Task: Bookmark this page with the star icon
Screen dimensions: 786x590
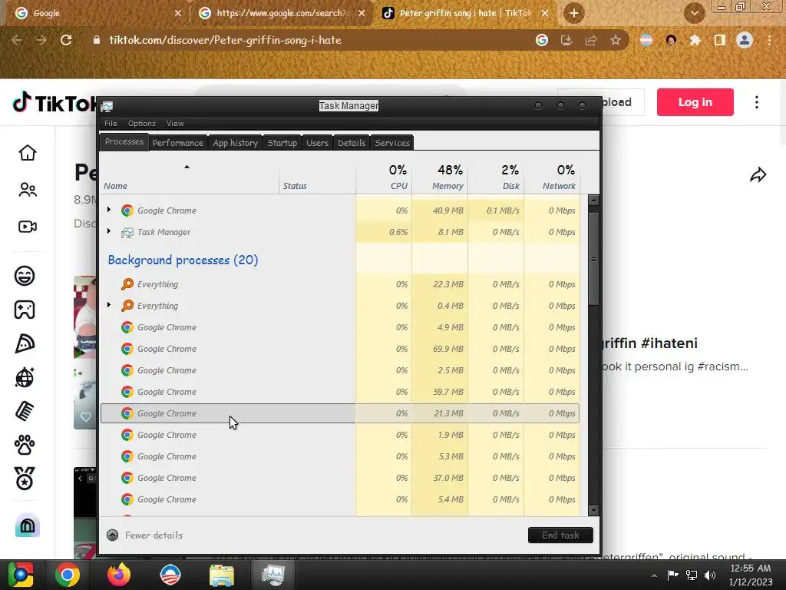Action: click(615, 40)
